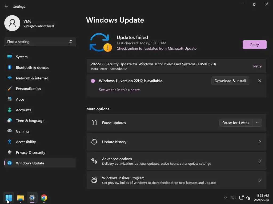Click the history clock icon next to Update history
This screenshot has height=204, width=273.
pyautogui.click(x=94, y=142)
